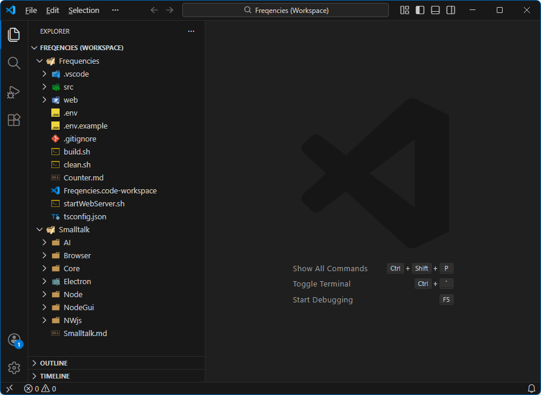
Task: Click the .gitignore git icon
Action: (x=55, y=139)
